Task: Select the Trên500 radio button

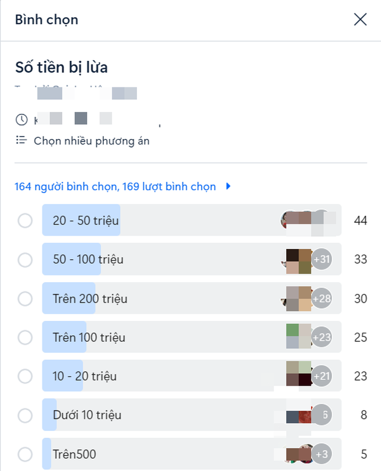Action: click(x=25, y=454)
